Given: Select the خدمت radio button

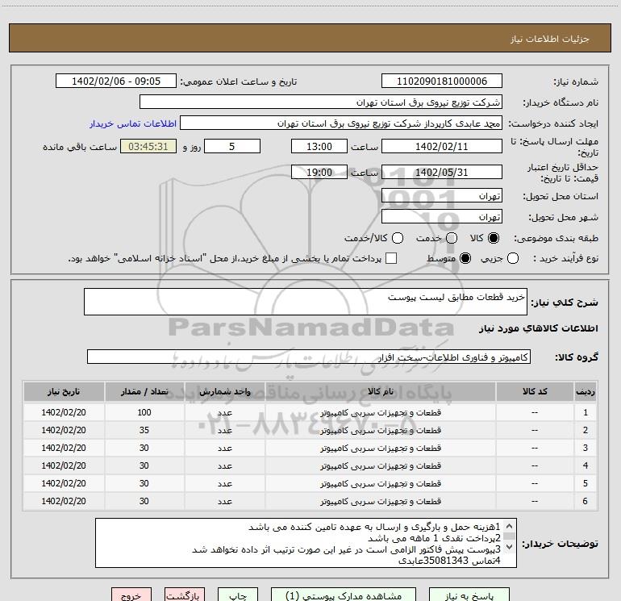Looking at the screenshot, I should tap(452, 238).
